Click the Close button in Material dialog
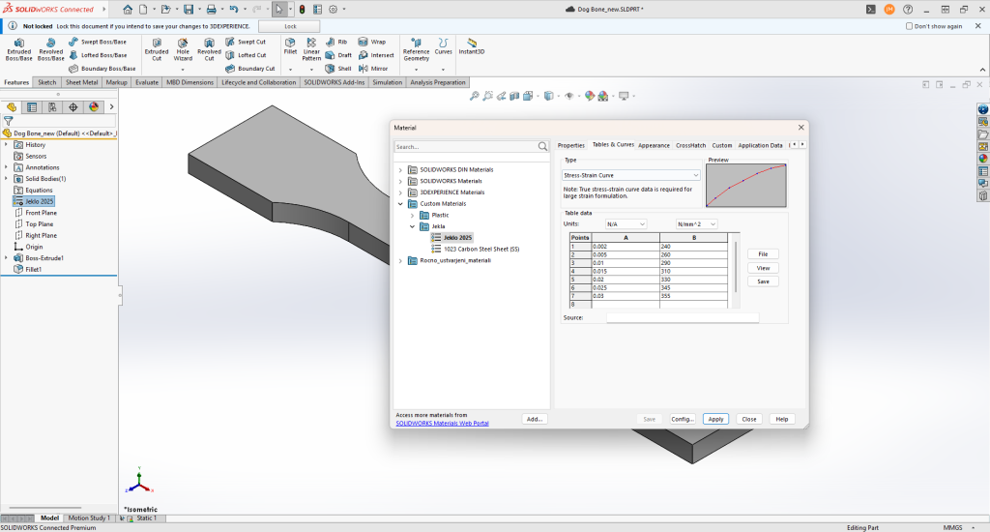 click(x=749, y=419)
